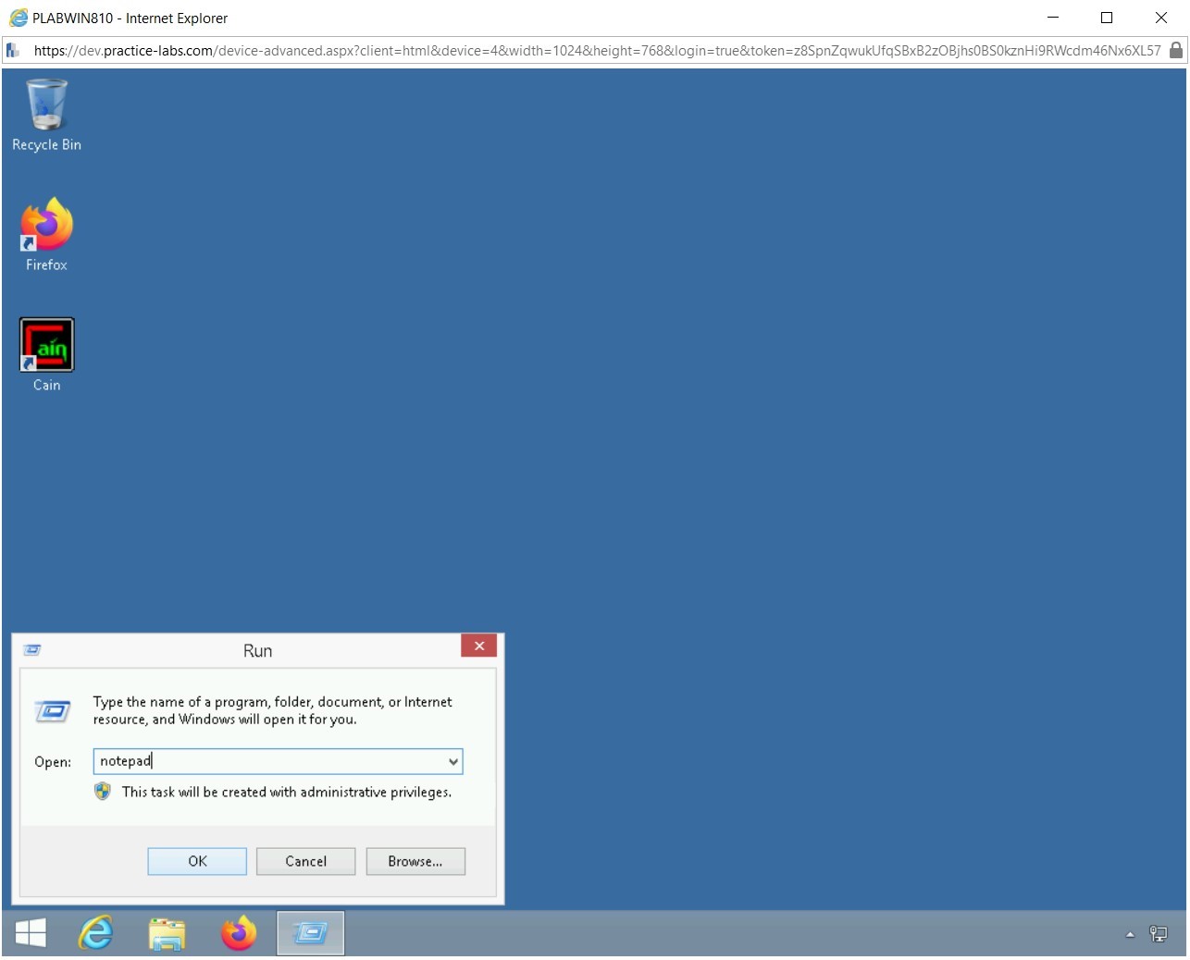Click the UAC shield icon in the Run dialog
Screen dimensions: 1190x960
102,792
